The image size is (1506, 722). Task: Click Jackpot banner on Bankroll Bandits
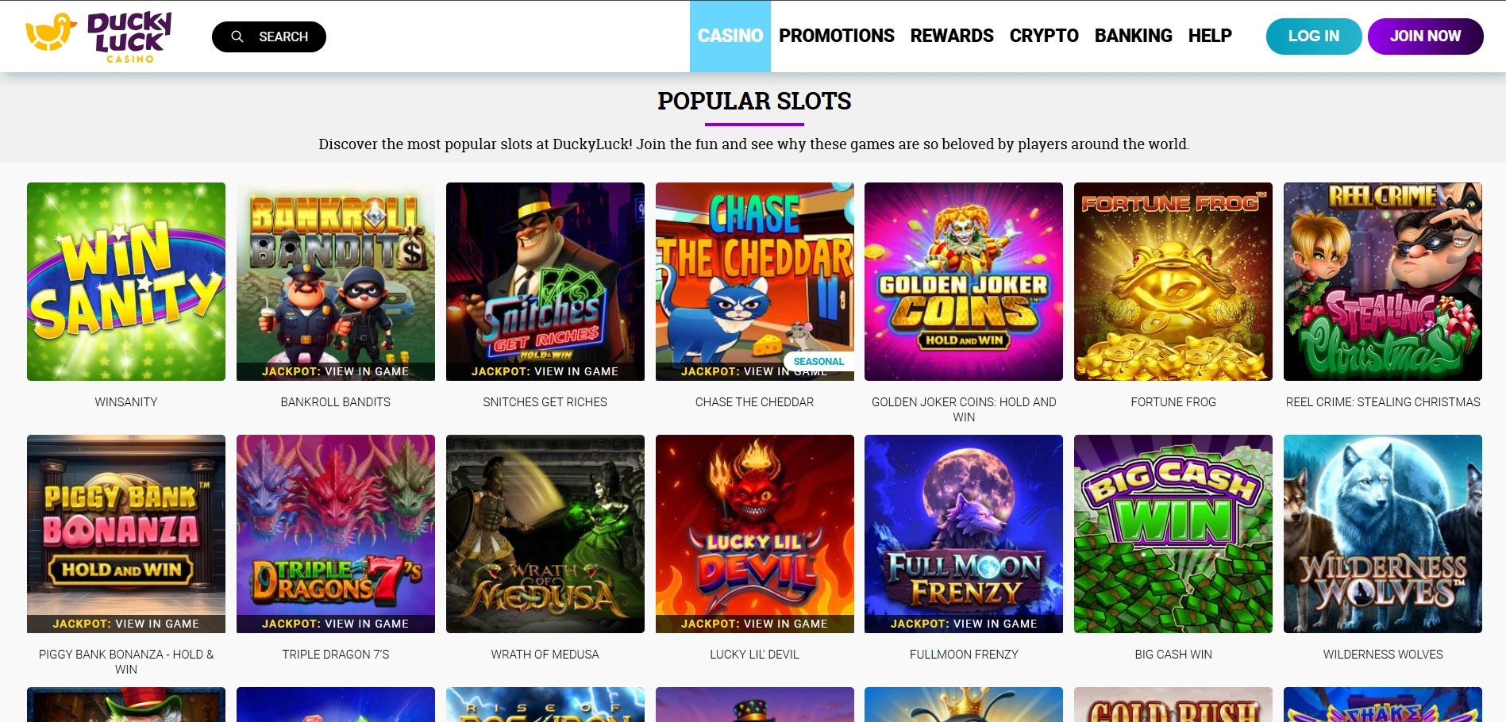[x=336, y=371]
